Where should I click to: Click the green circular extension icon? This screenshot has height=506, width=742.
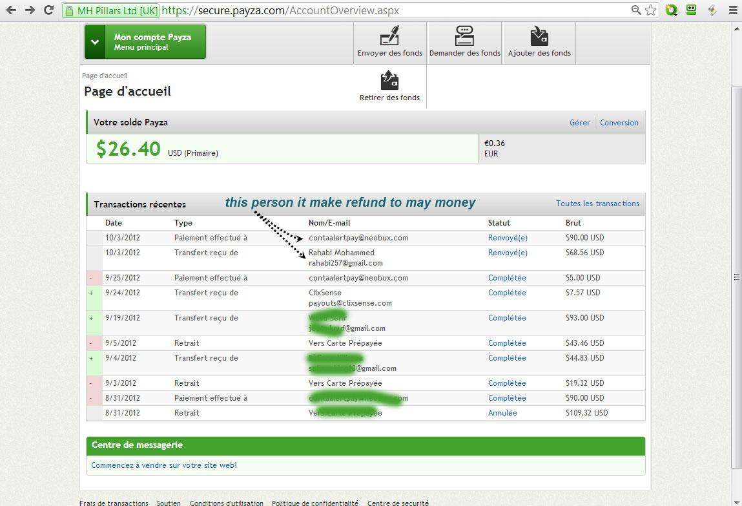pyautogui.click(x=671, y=10)
